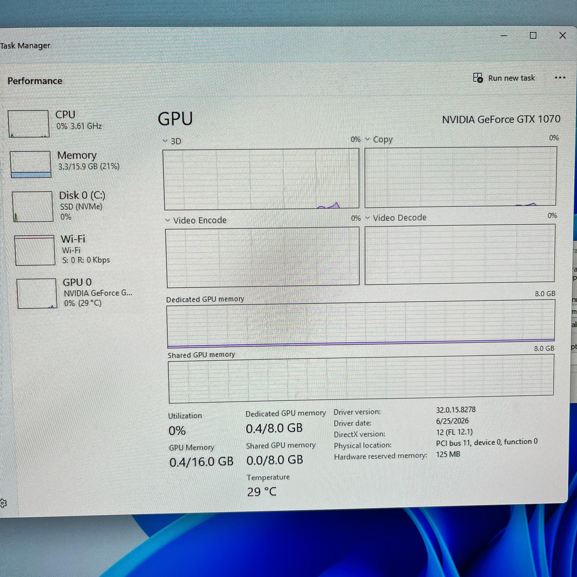The height and width of the screenshot is (577, 577).
Task: Click the Run new task label
Action: pyautogui.click(x=511, y=78)
